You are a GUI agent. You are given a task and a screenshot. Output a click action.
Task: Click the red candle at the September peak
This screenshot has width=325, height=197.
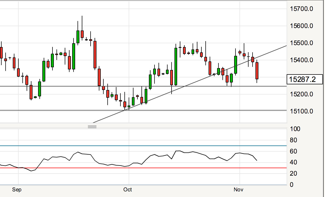82,34
